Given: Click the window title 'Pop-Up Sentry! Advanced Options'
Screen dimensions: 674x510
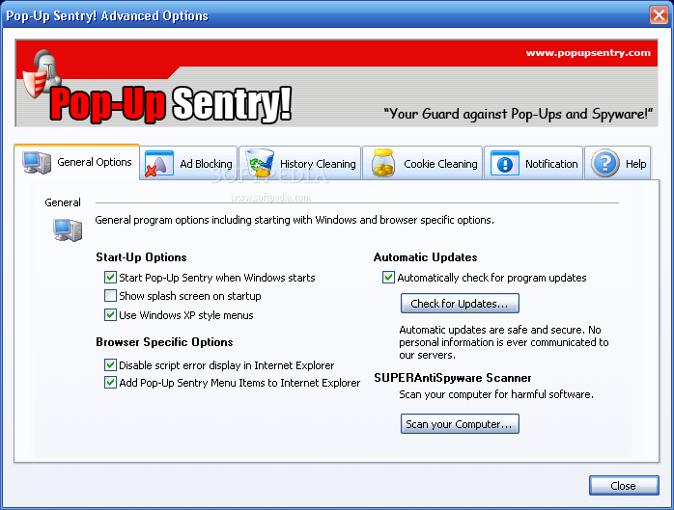Looking at the screenshot, I should click(107, 15).
